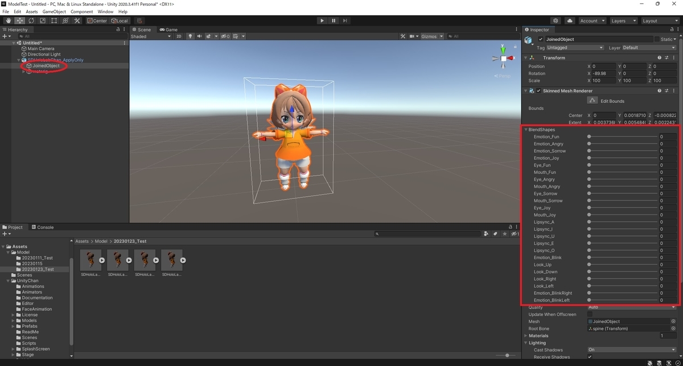The height and width of the screenshot is (366, 683).
Task: Enable the Static checkbox
Action: (657, 39)
